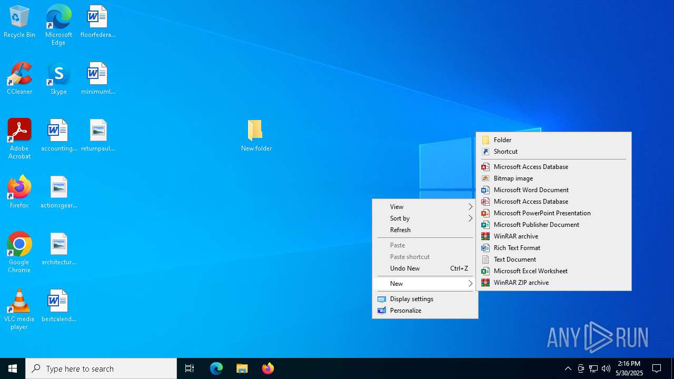This screenshot has height=379, width=674.
Task: Create a new WinRAR ZIP archive
Action: [x=553, y=283]
